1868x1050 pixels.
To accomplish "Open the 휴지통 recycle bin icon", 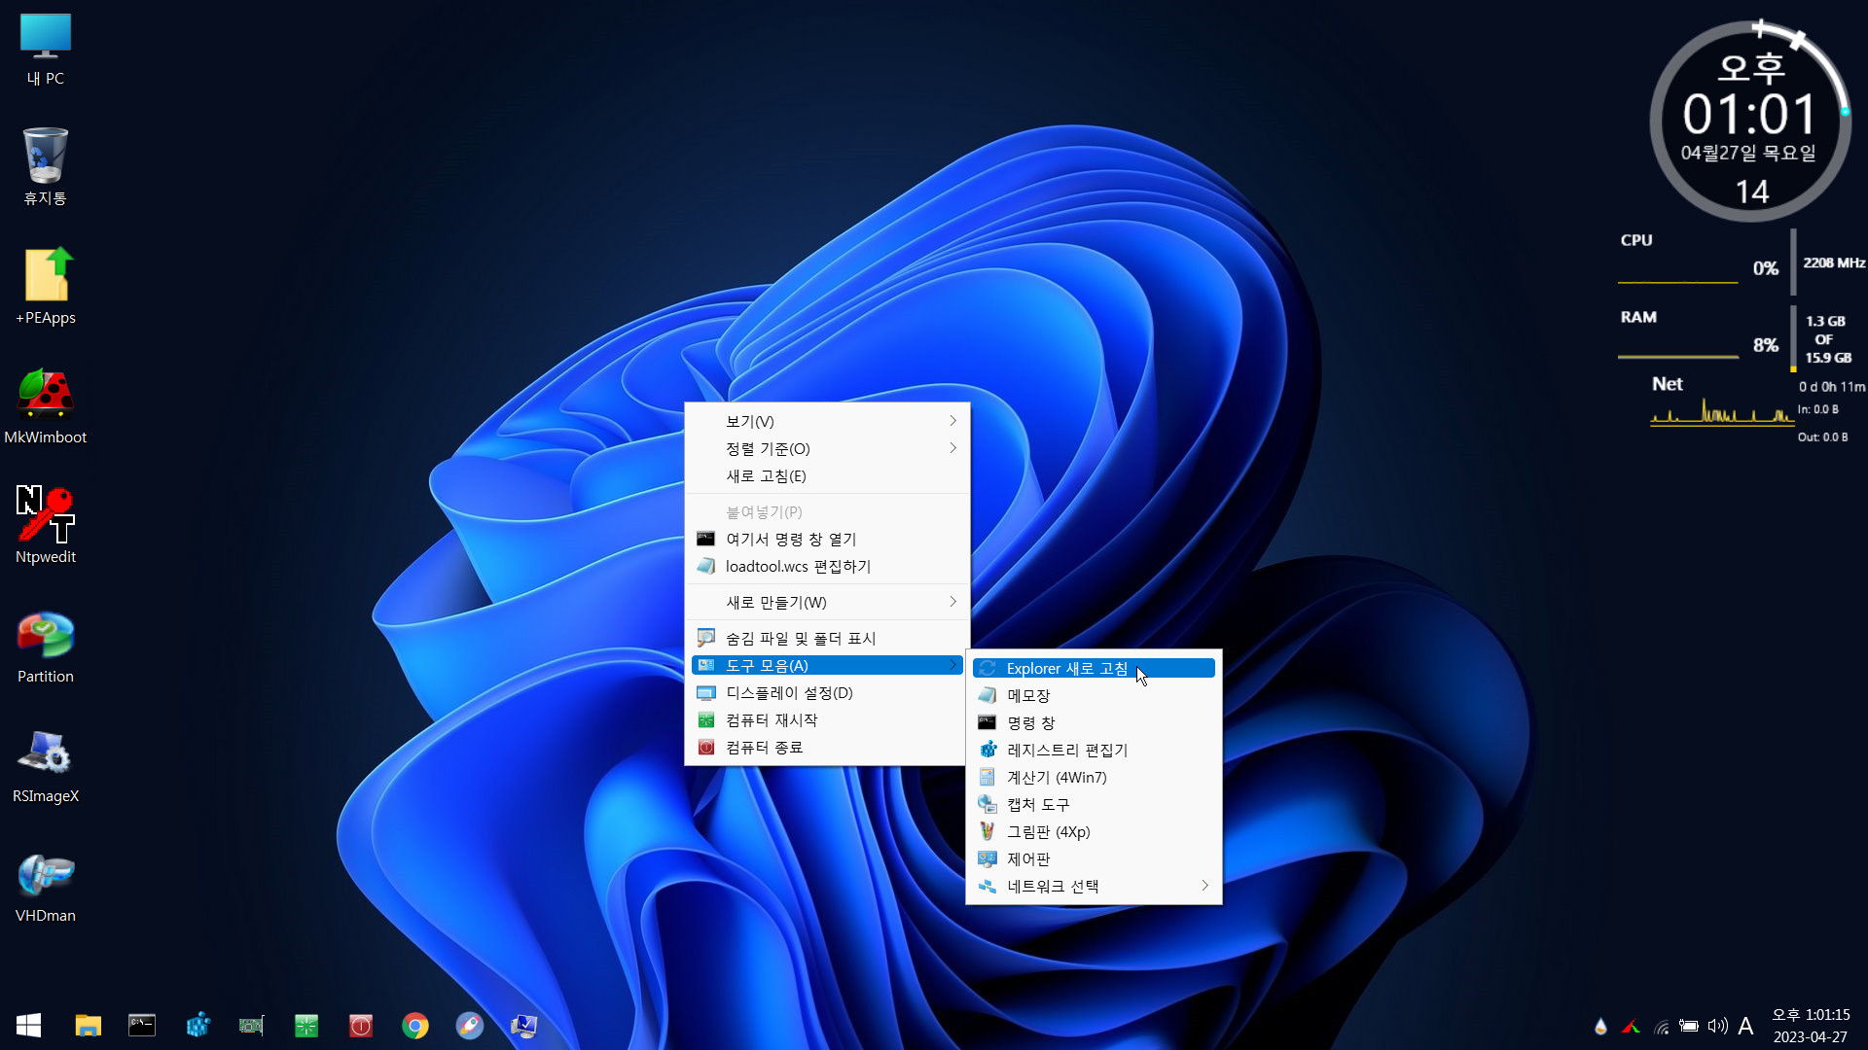I will pos(45,166).
